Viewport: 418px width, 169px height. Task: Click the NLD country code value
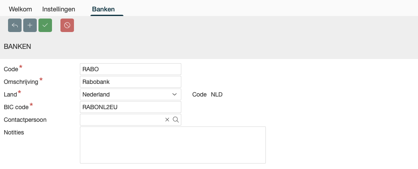[216, 94]
